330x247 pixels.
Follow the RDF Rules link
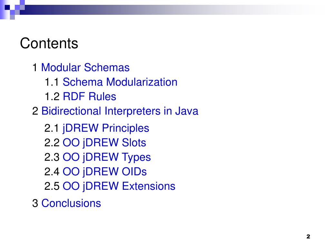pos(90,96)
